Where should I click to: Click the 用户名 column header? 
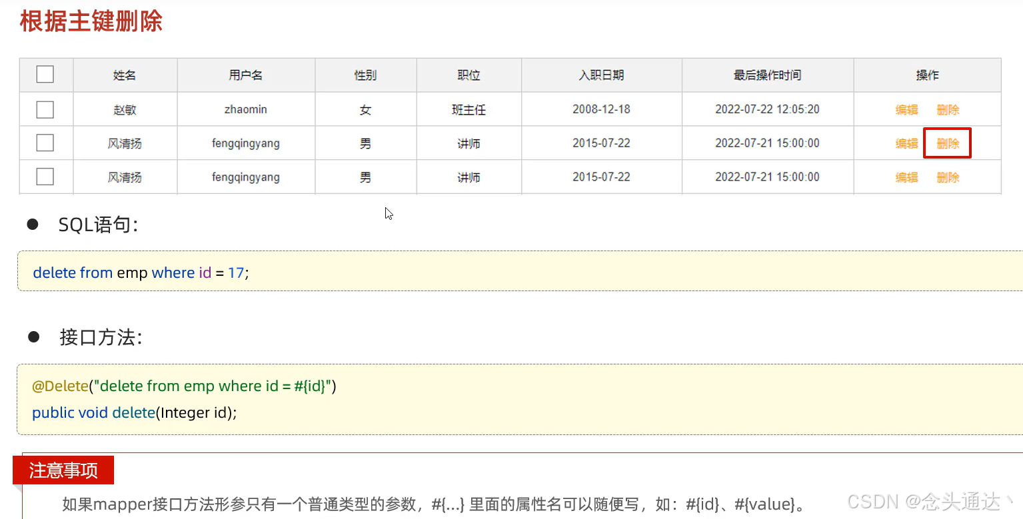(x=245, y=75)
